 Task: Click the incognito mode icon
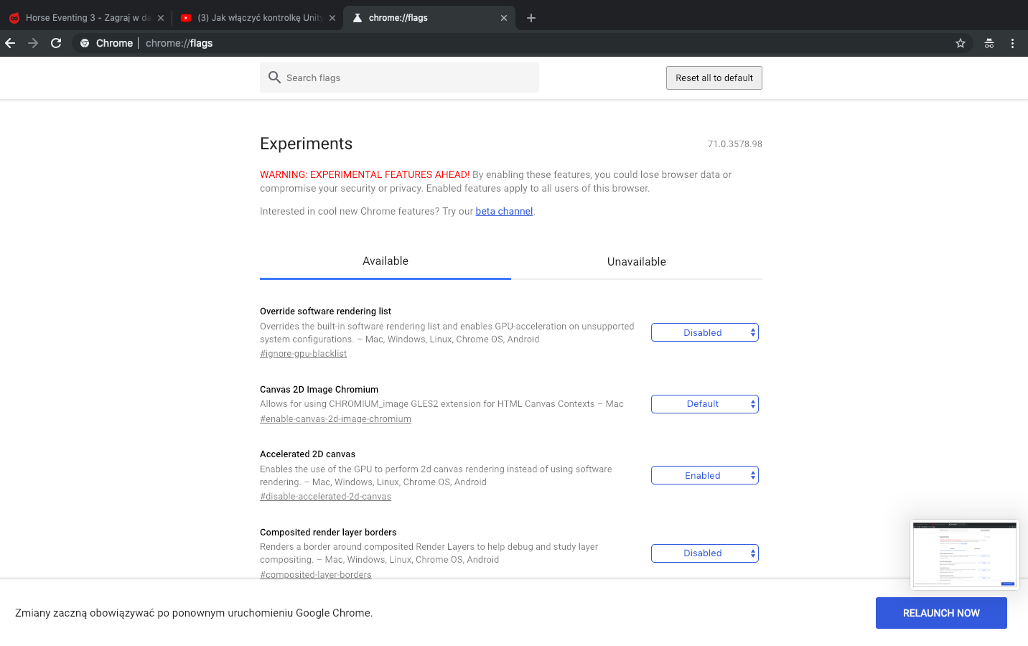989,43
